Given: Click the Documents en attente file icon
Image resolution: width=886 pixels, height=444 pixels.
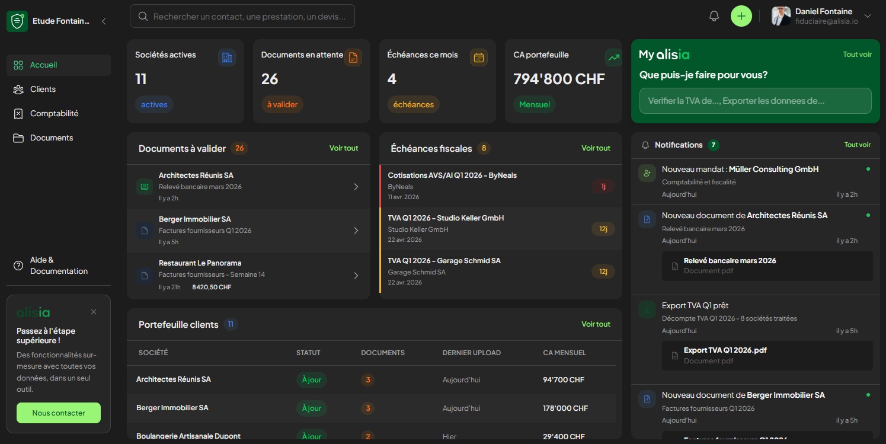Looking at the screenshot, I should [x=353, y=58].
